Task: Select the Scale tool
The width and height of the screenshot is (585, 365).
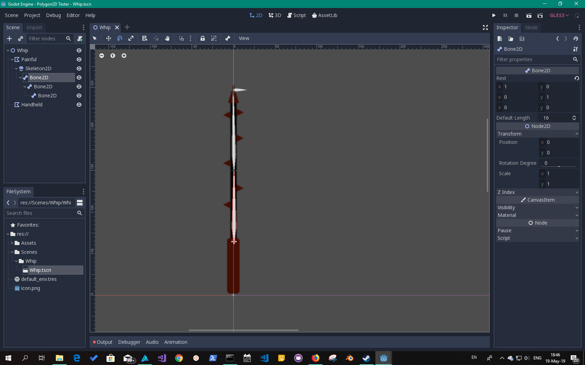Action: 131,38
